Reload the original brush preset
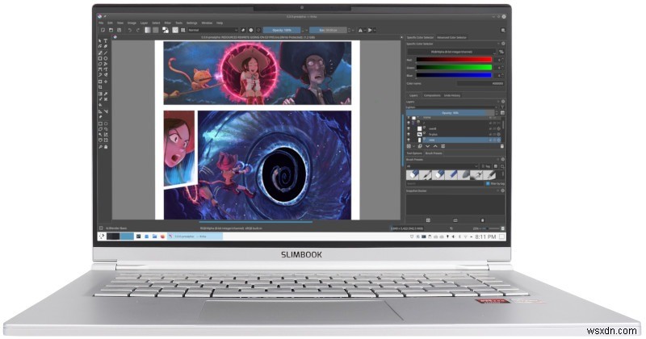Viewport: 646px width, 339px height. (x=258, y=30)
